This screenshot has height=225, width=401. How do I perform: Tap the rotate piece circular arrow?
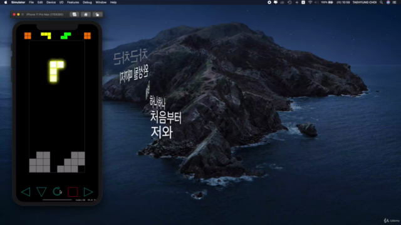[57, 191]
